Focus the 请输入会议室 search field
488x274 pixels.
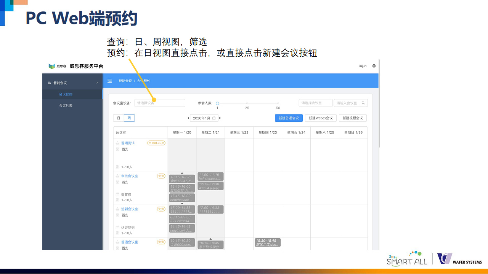[351, 103]
